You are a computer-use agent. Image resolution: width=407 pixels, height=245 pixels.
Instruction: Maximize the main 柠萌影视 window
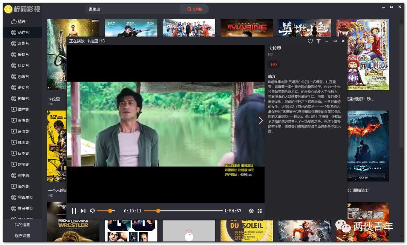(x=392, y=7)
